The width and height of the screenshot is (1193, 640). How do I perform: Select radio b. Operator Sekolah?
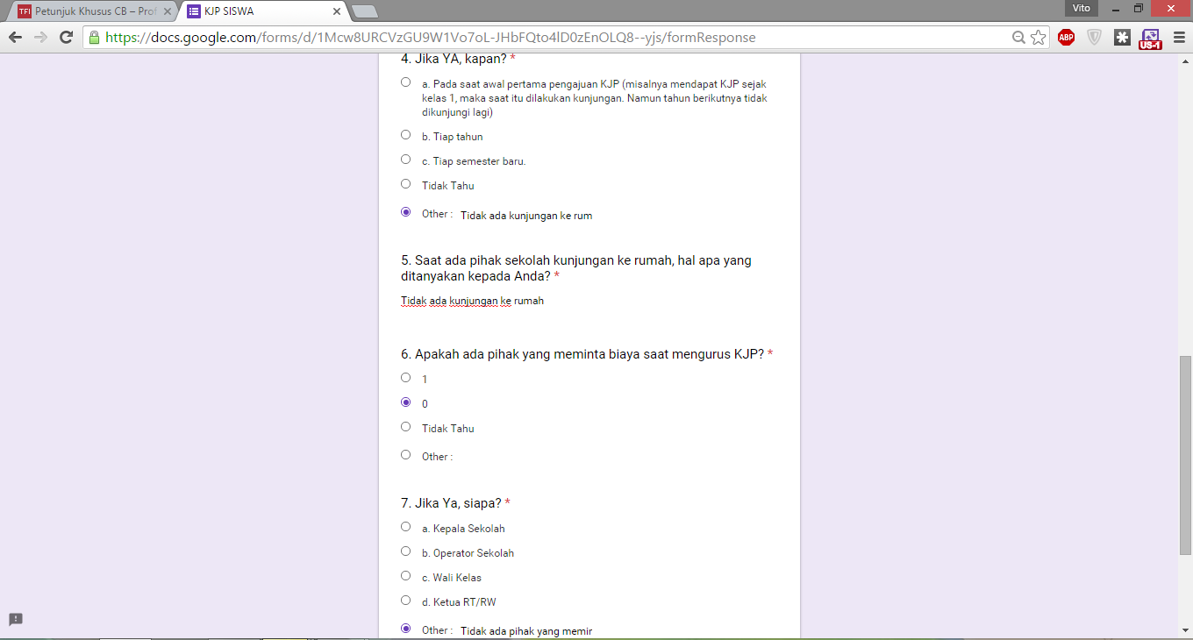[405, 551]
